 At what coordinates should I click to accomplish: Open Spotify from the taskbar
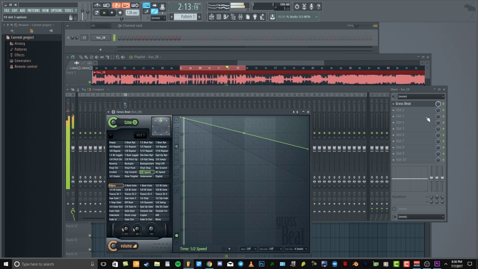click(178, 264)
